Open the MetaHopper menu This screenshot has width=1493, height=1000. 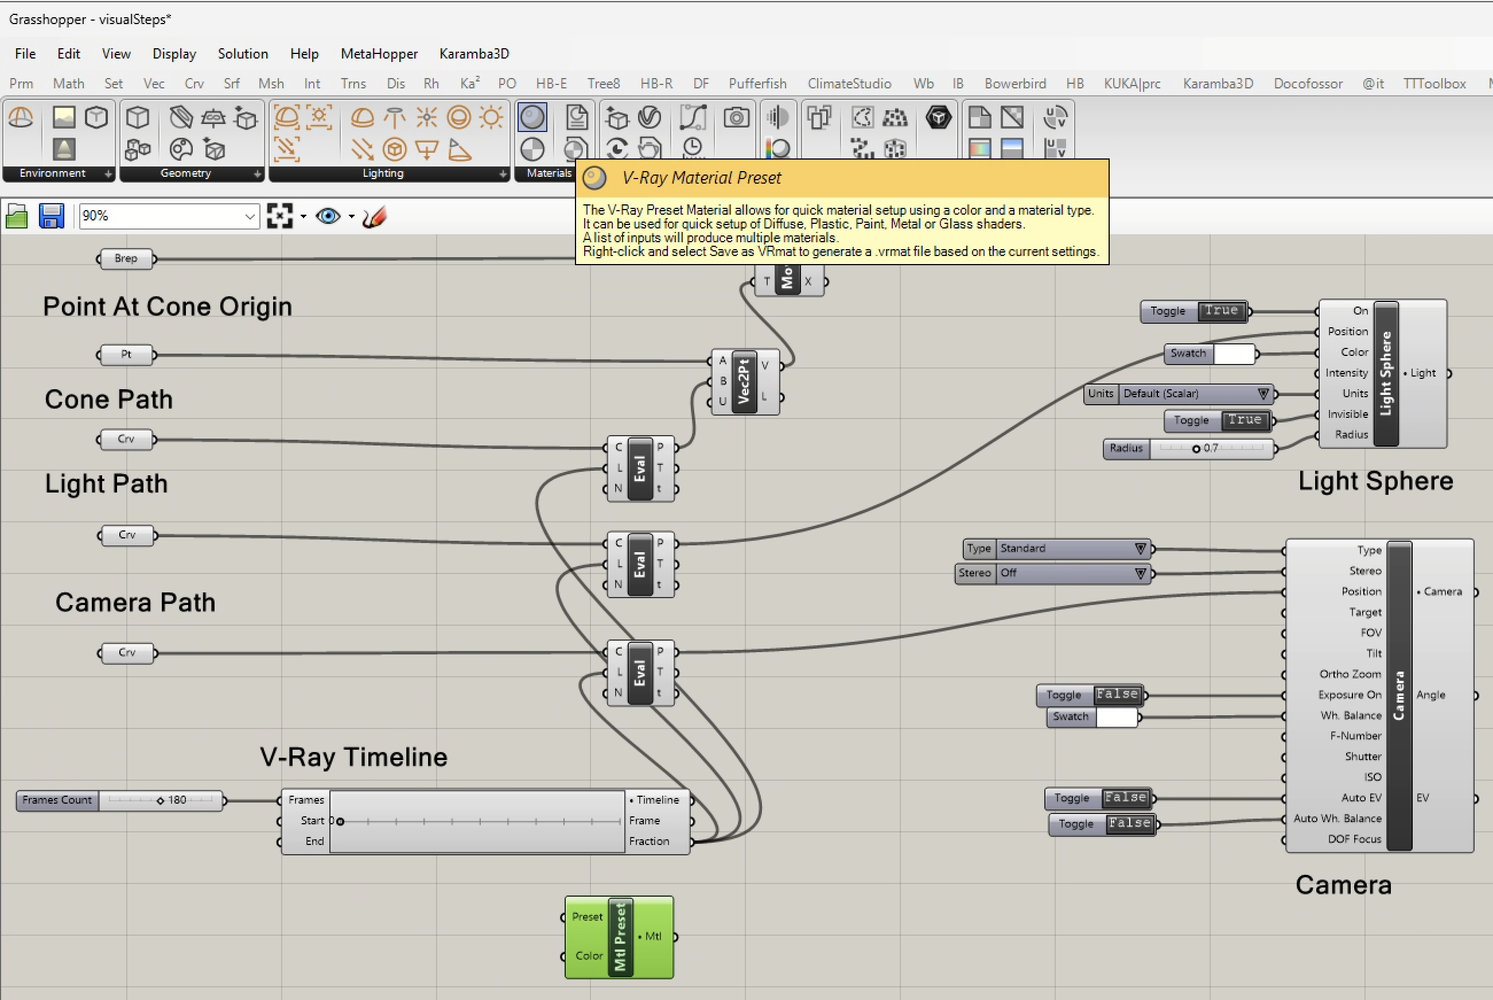click(x=379, y=53)
